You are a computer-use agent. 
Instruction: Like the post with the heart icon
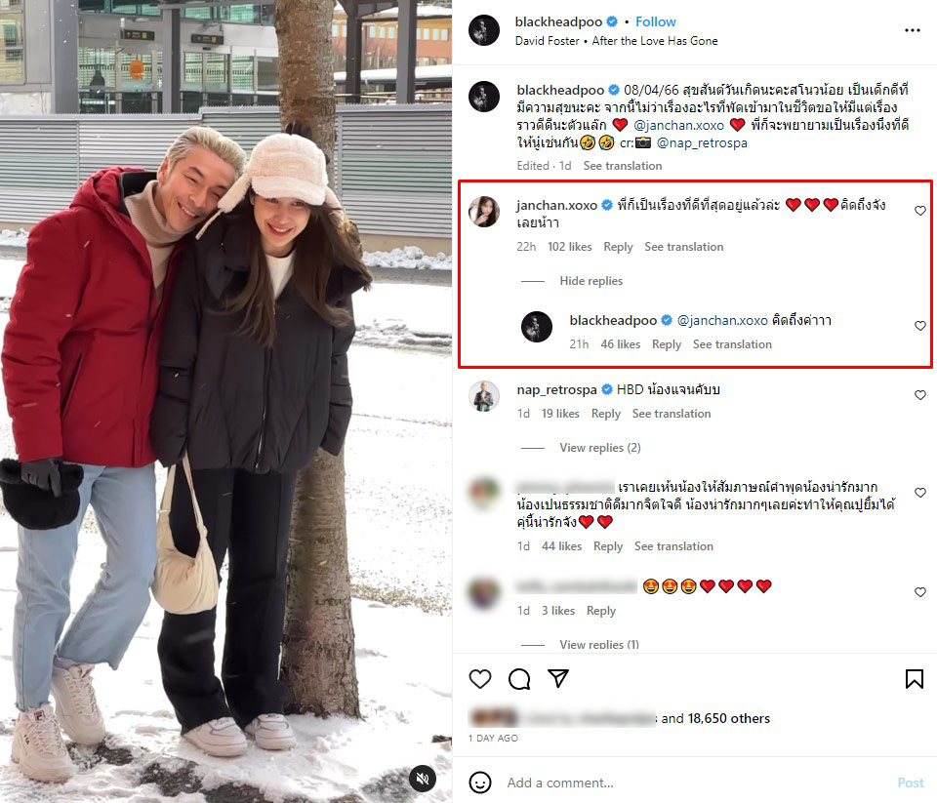click(480, 679)
